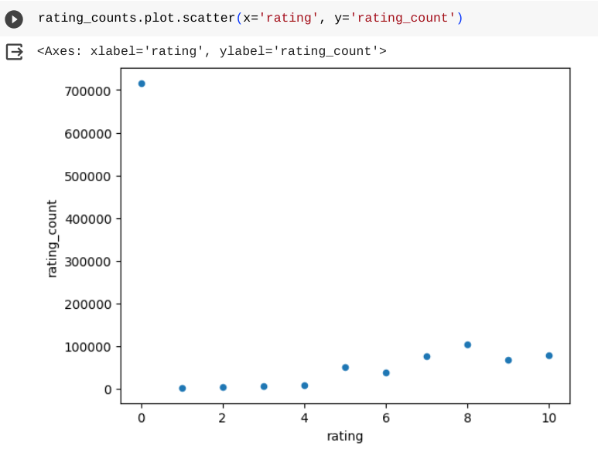Click the data point at rating 7
The width and height of the screenshot is (598, 463).
click(x=427, y=356)
